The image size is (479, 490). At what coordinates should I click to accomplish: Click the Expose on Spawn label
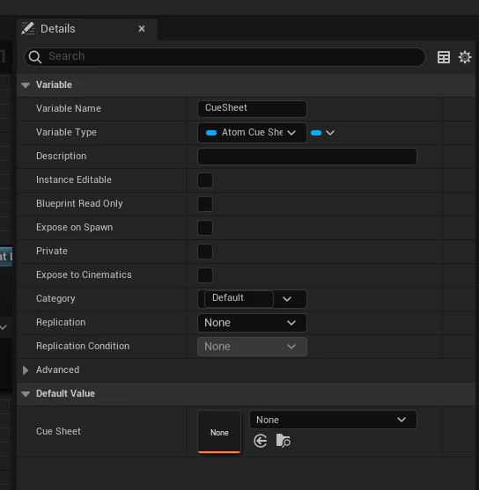[x=74, y=227]
